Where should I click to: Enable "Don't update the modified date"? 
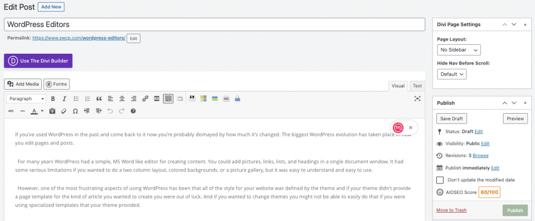pos(440,180)
